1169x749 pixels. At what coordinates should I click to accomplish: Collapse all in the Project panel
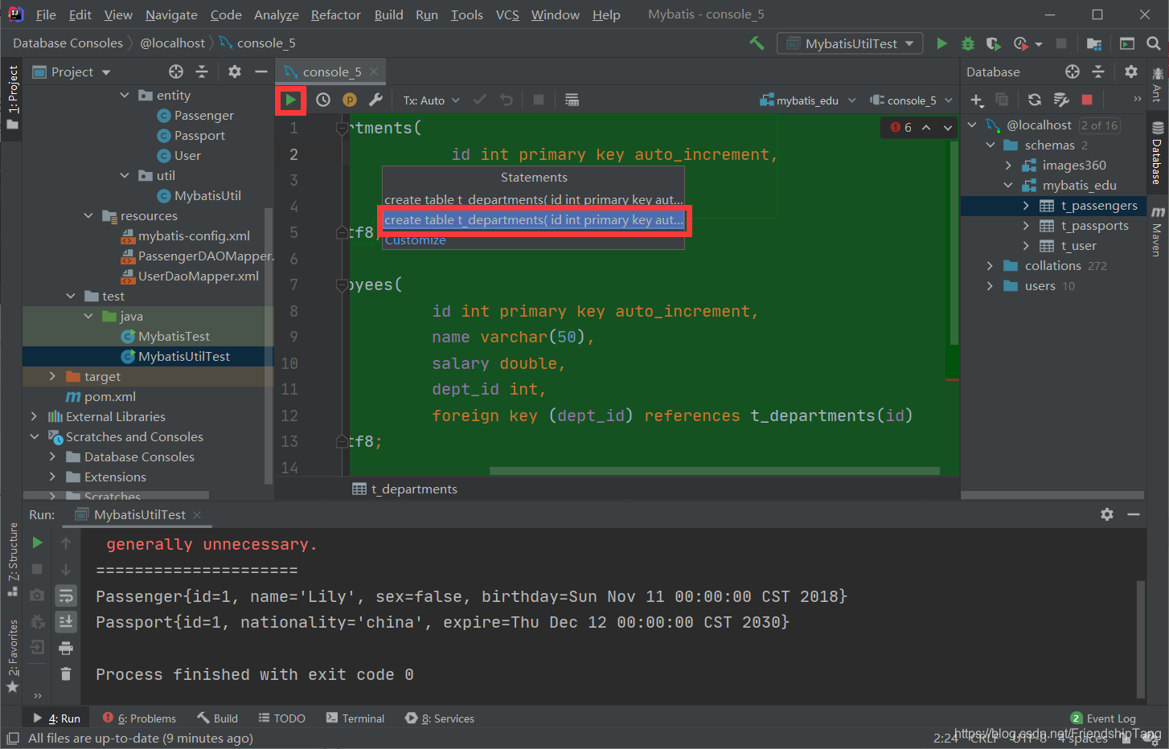click(x=202, y=72)
